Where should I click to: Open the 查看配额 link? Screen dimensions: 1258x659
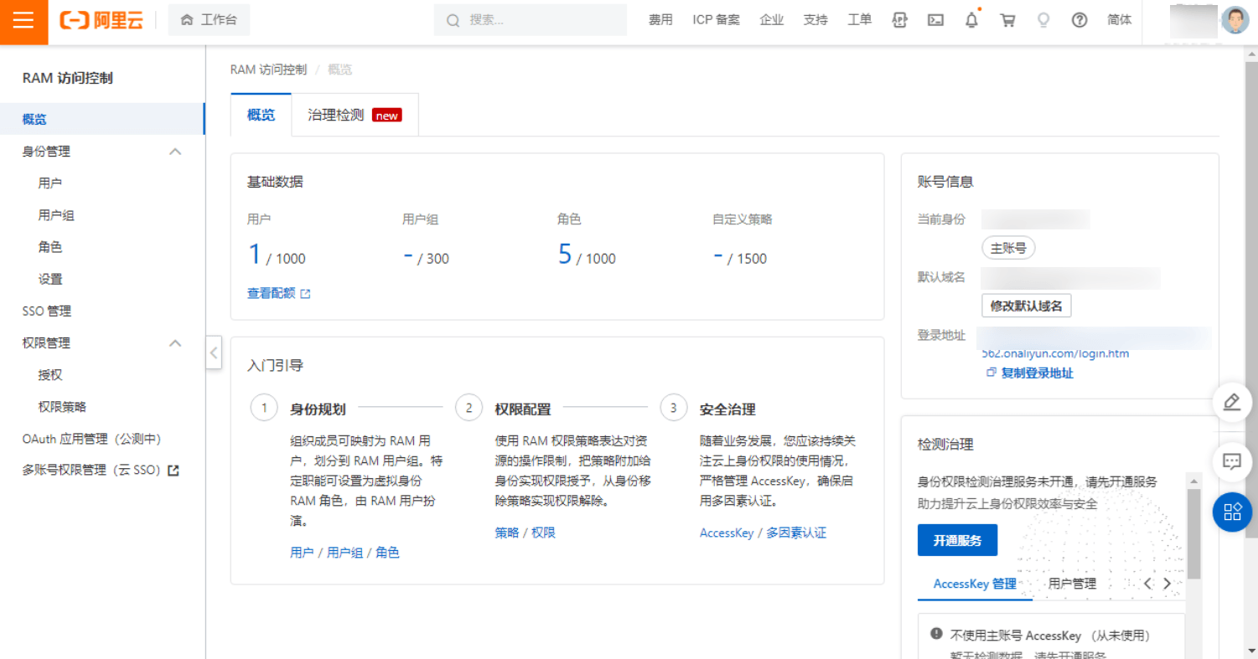(278, 293)
